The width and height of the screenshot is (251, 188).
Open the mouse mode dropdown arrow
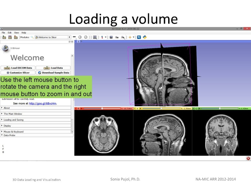pyautogui.click(x=106, y=37)
